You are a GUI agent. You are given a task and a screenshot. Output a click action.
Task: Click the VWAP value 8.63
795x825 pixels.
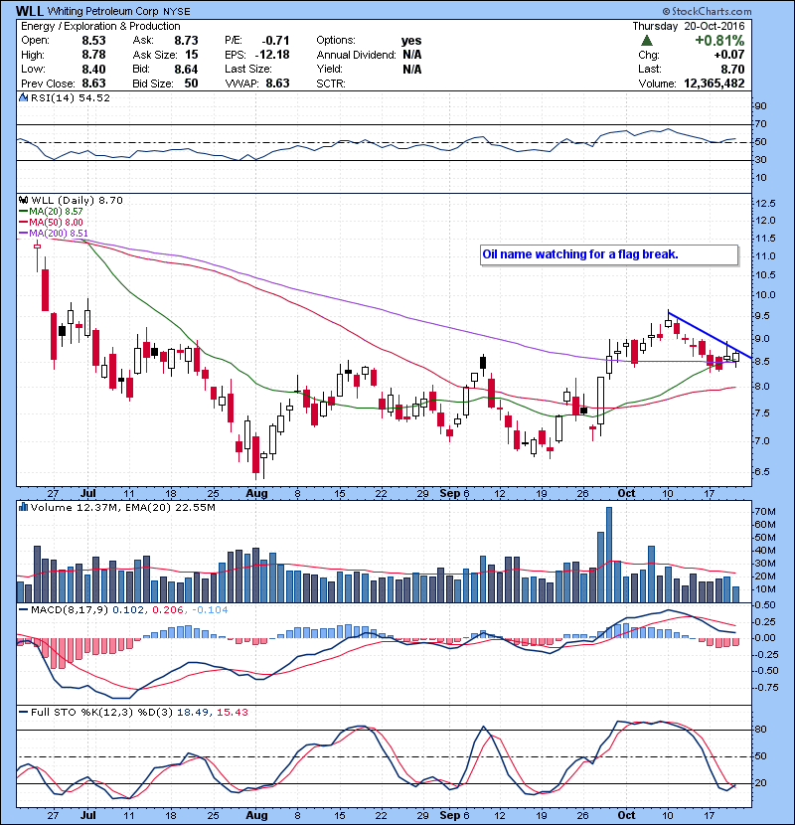[x=278, y=83]
